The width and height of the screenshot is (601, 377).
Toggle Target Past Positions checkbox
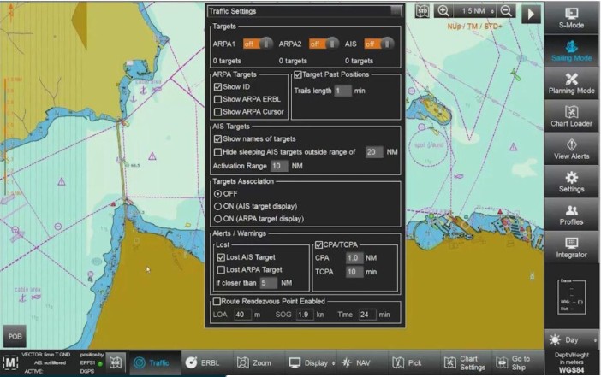297,74
